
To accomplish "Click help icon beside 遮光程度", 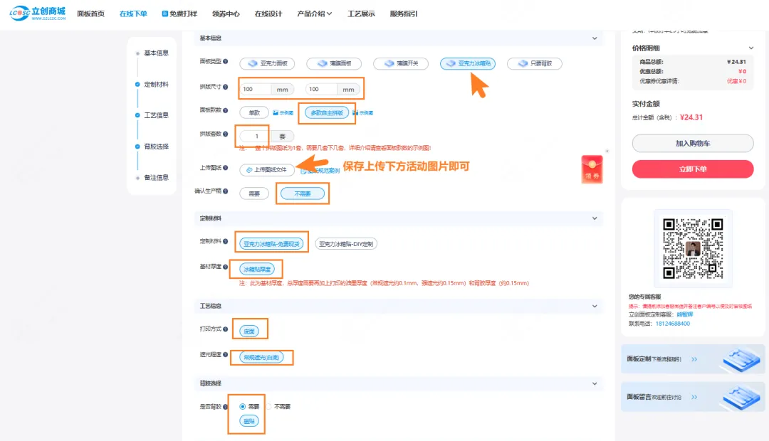I will 226,354.
